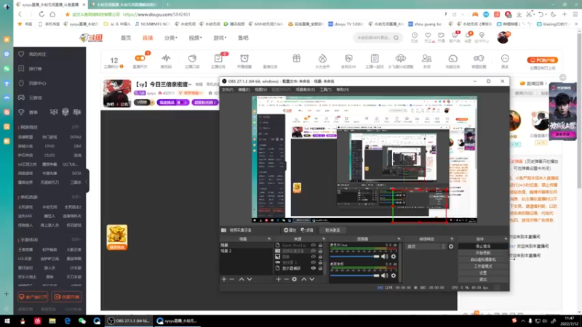Click 停止推流 stop streaming button
582x327 pixels.
tap(483, 246)
